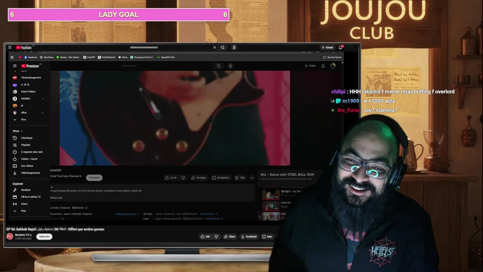Click the outer Download button
Screen dimensions: 483x272
click(x=248, y=236)
